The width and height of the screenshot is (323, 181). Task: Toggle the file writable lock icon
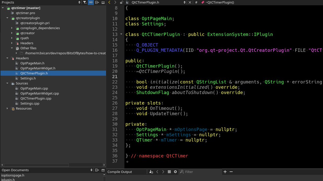tap(121, 2)
